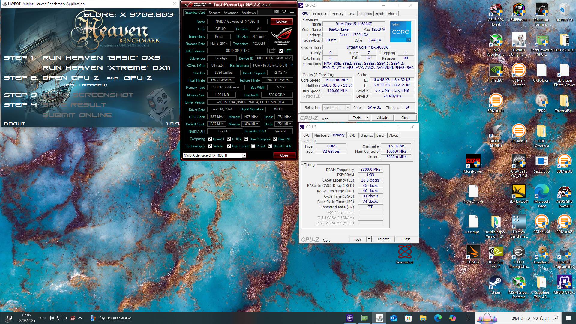Screen dimensions: 576x324
Task: Open ASUS GPU Tweak desktop icon
Action: (496, 14)
